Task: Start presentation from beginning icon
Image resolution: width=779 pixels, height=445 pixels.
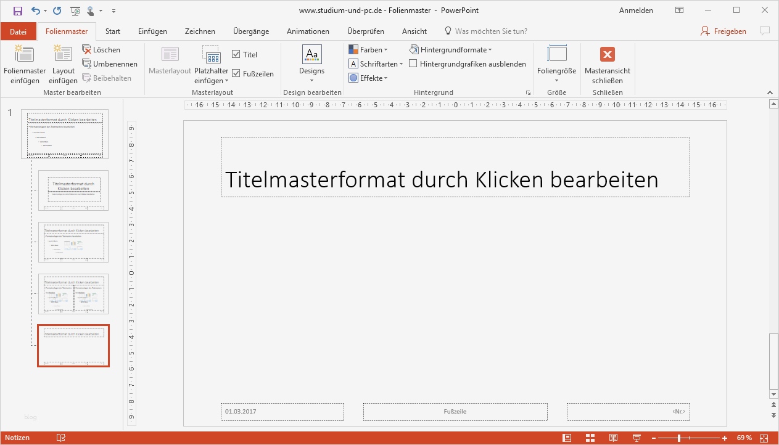Action: [x=75, y=10]
